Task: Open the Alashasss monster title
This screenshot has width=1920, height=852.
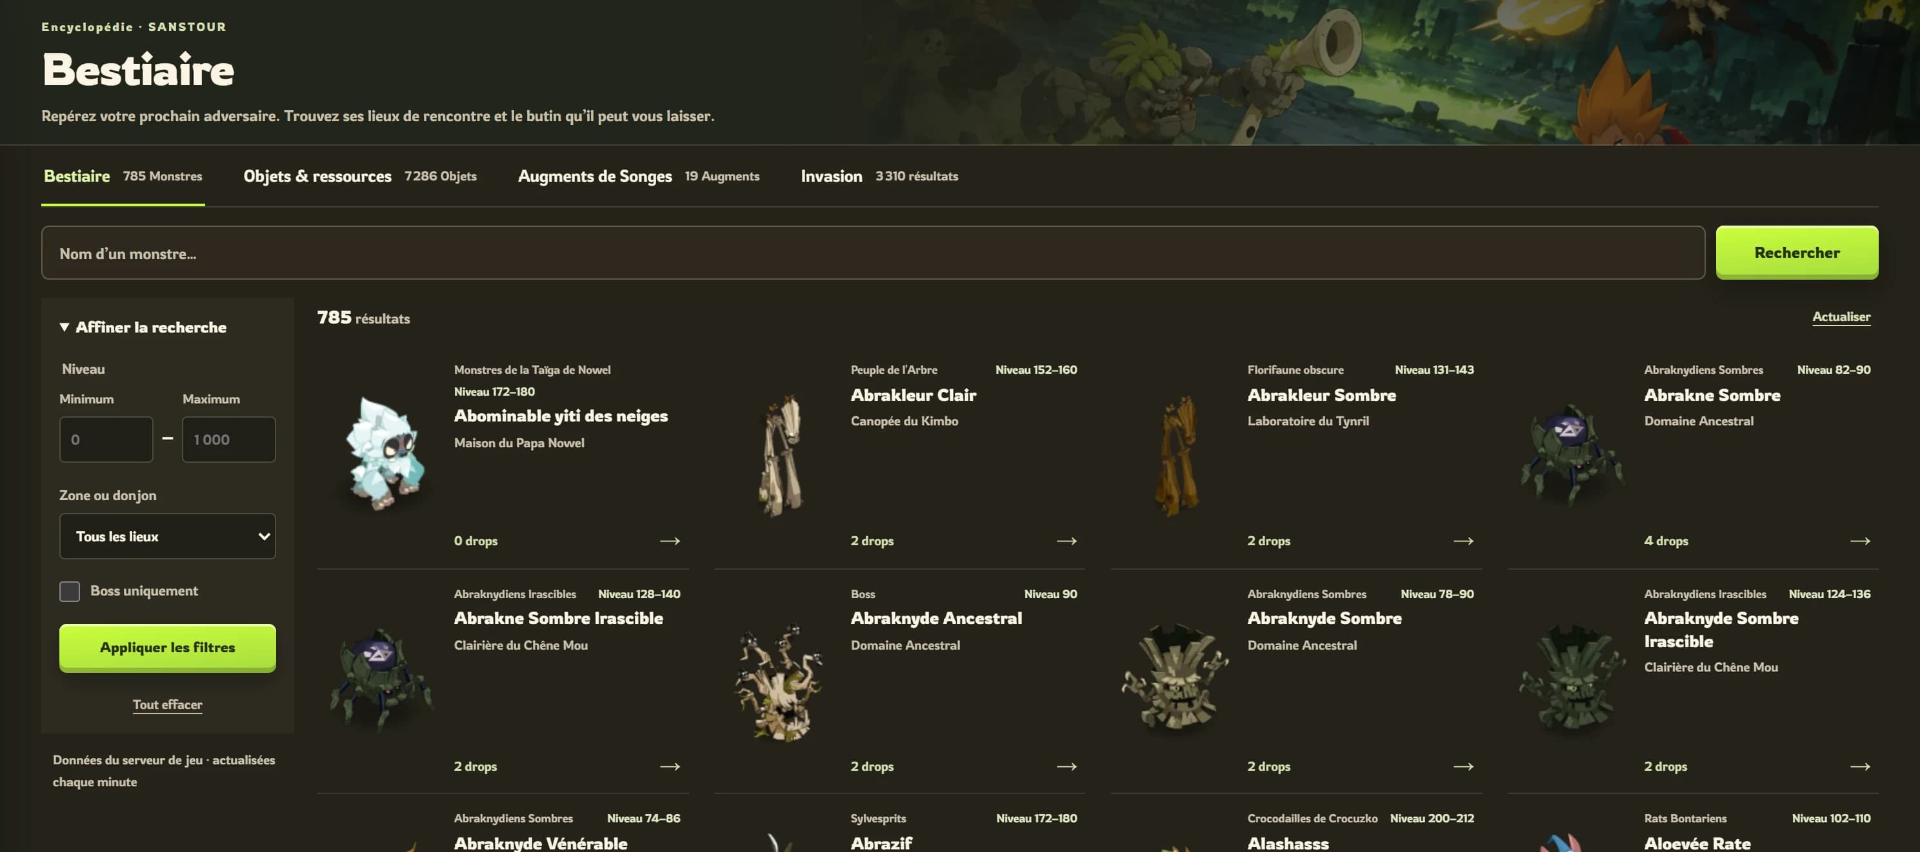Action: (x=1288, y=843)
